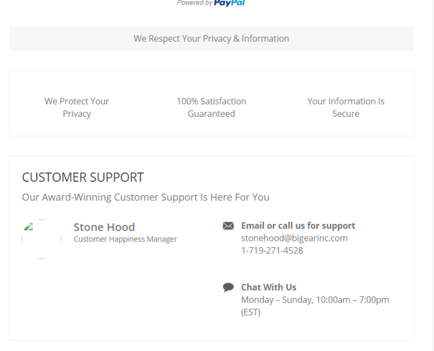The image size is (434, 351).
Task: Click the Customer Happiness Manager title
Action: [125, 239]
